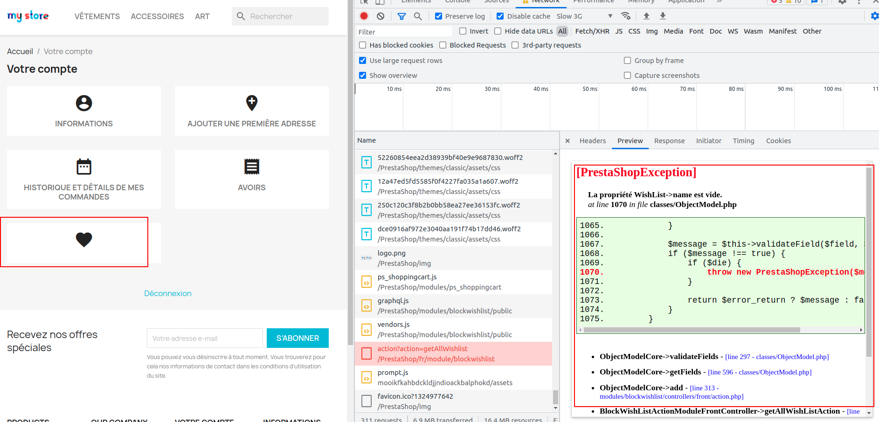
Task: Import a HAR file
Action: (646, 15)
